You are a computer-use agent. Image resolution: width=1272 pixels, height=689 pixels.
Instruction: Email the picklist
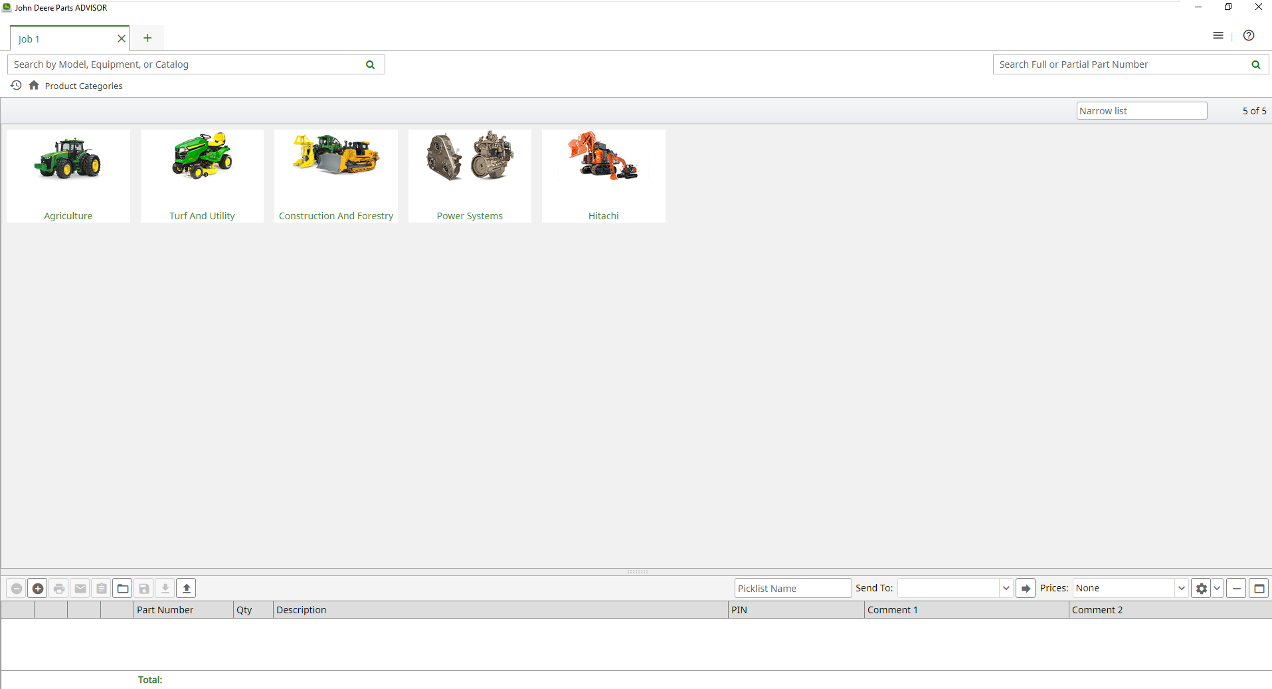click(x=80, y=588)
